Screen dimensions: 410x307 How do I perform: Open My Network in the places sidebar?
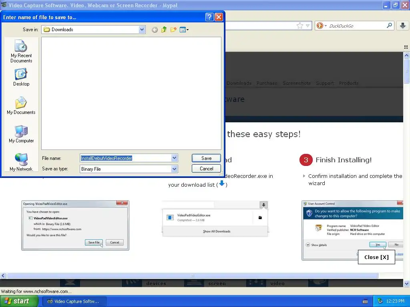click(x=21, y=162)
